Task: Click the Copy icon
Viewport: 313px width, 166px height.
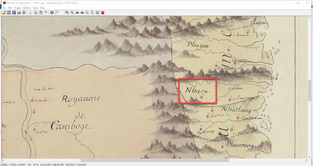Action: pyautogui.click(x=36, y=13)
